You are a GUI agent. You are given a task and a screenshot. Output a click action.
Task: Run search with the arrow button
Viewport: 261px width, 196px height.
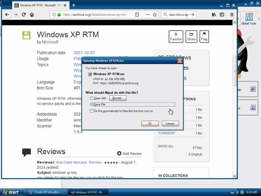(x=192, y=15)
